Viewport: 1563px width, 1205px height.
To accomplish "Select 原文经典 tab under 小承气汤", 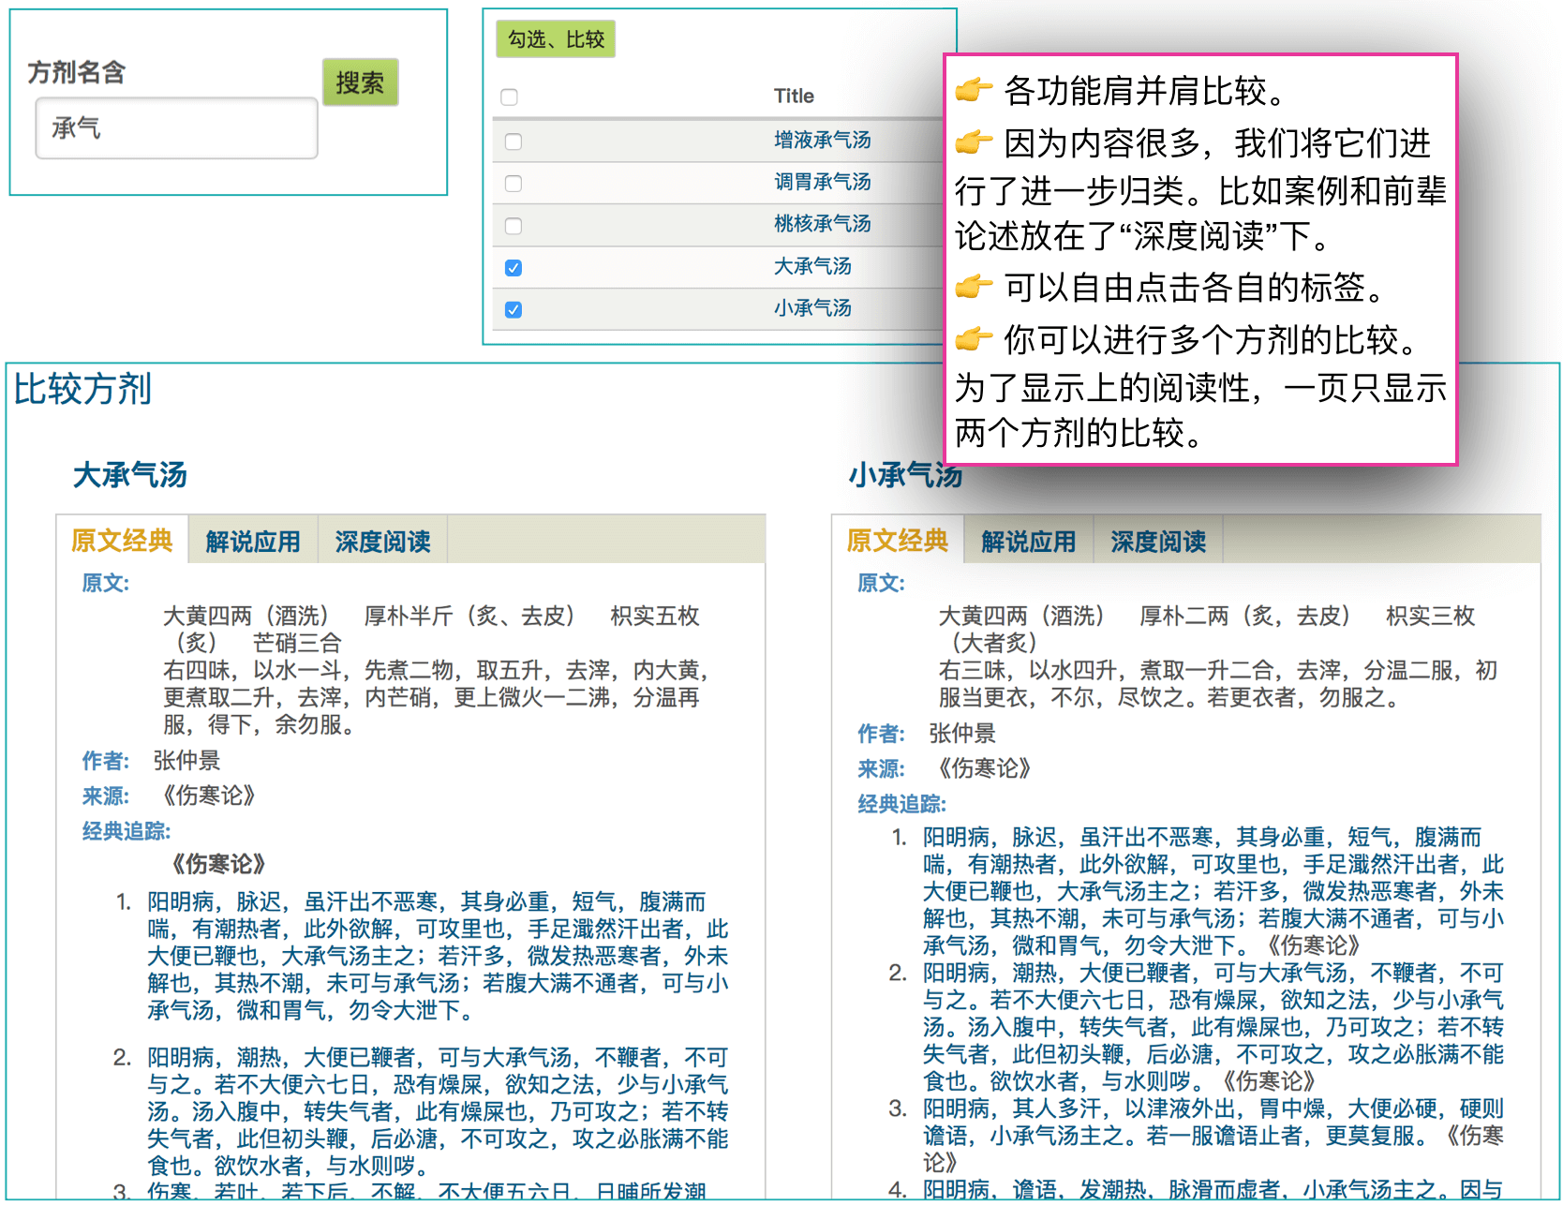I will 897,541.
